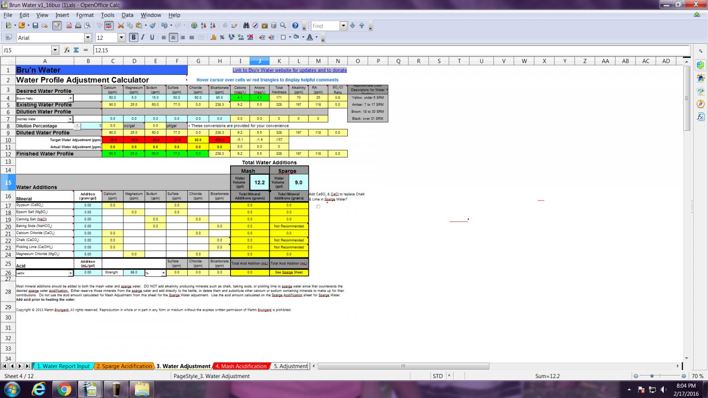This screenshot has width=708, height=398.
Task: Click the Format Paintbrush icon
Action: pyautogui.click(x=153, y=26)
